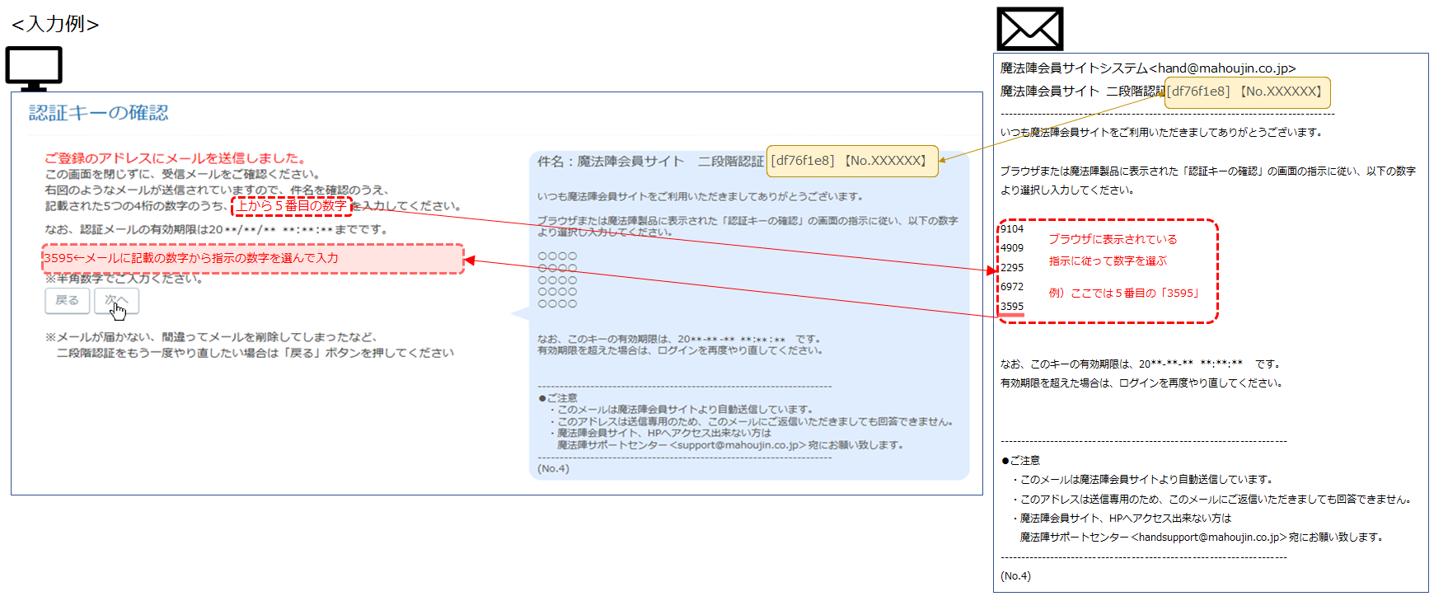Screen dimensions: 1434x601
Task: Select the validity period line 20**/**/**
Action: 216,230
